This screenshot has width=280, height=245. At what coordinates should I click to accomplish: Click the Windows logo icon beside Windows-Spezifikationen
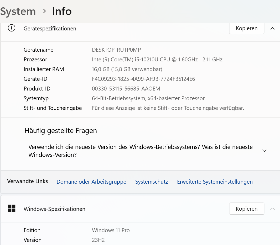pyautogui.click(x=12, y=208)
